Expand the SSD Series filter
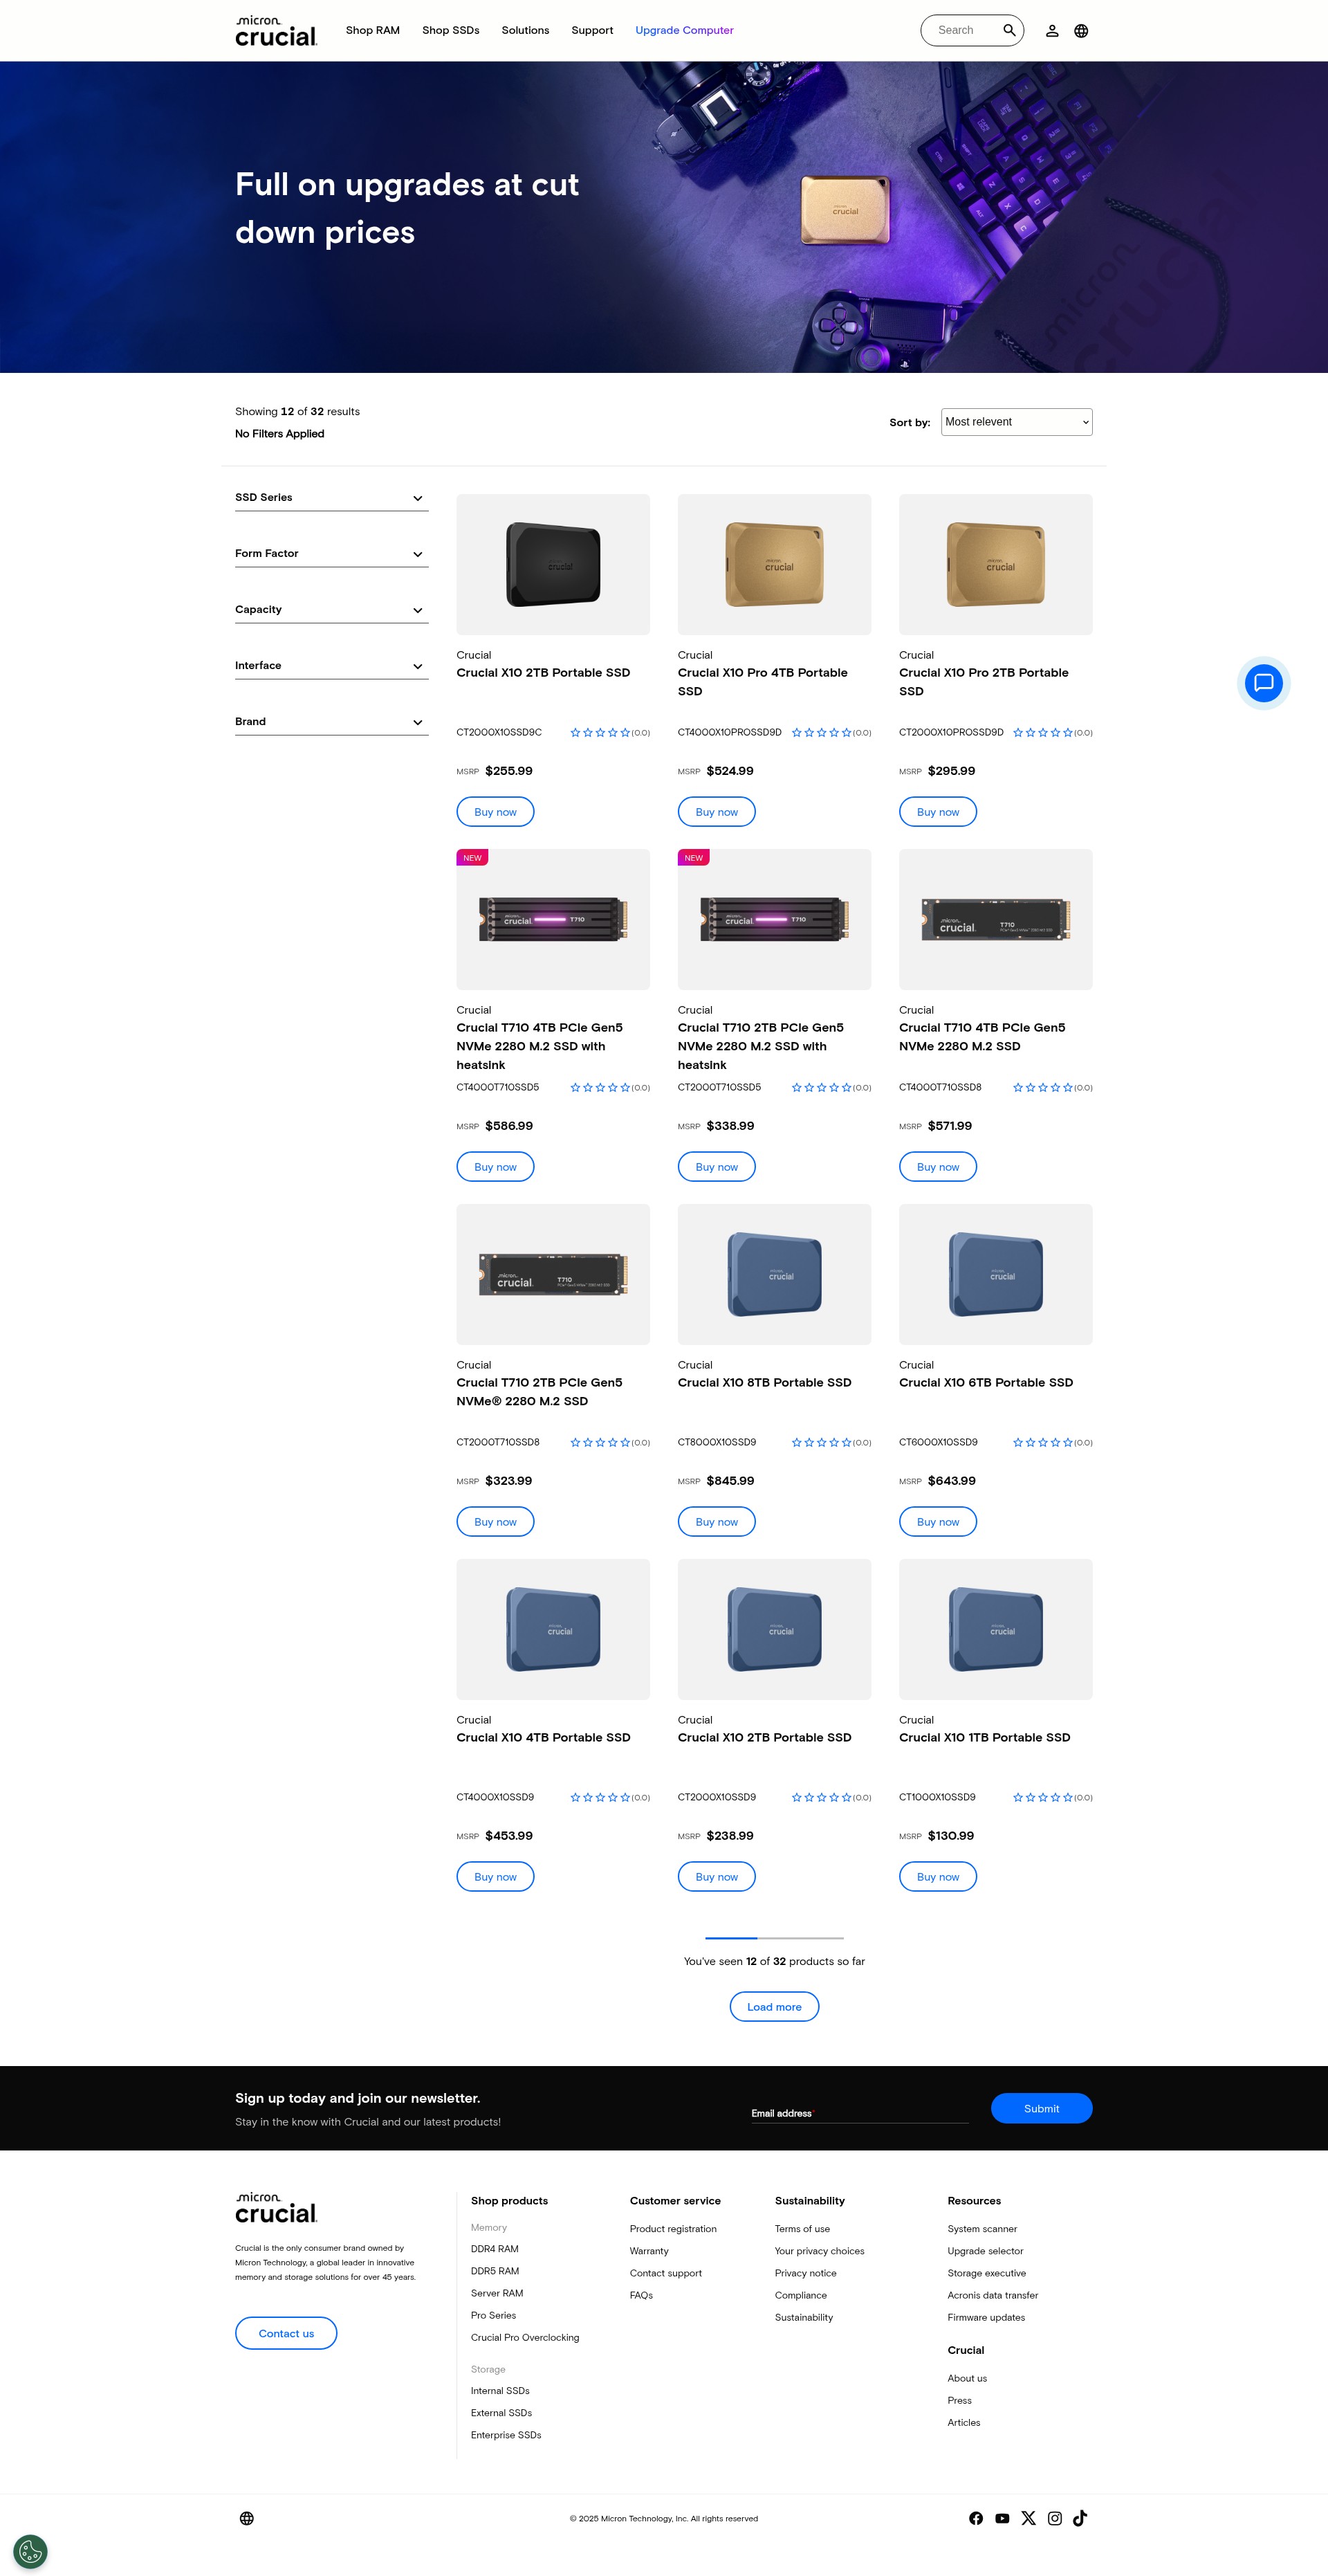Image resolution: width=1328 pixels, height=2576 pixels. tap(331, 498)
